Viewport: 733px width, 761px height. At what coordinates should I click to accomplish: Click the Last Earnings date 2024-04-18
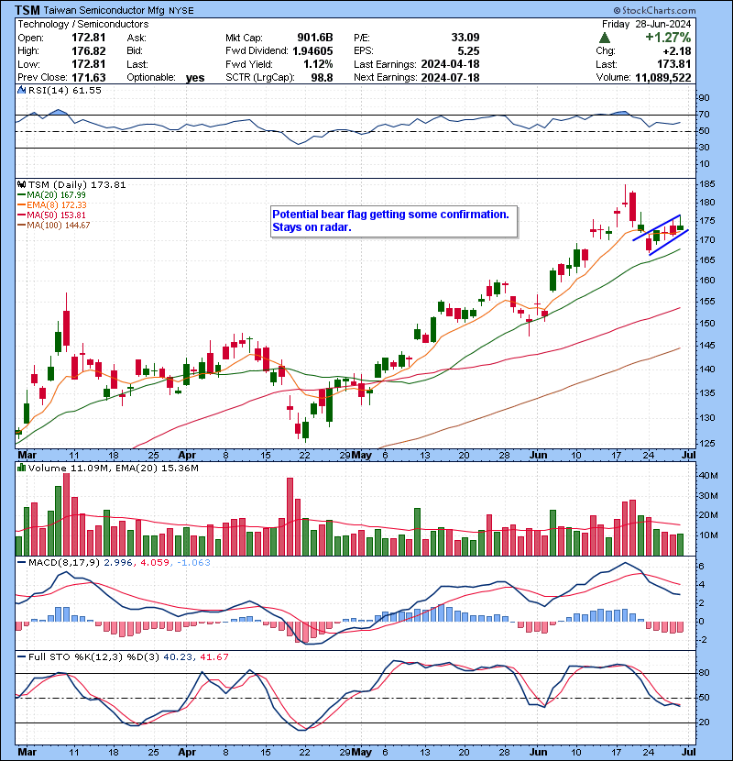(450, 64)
